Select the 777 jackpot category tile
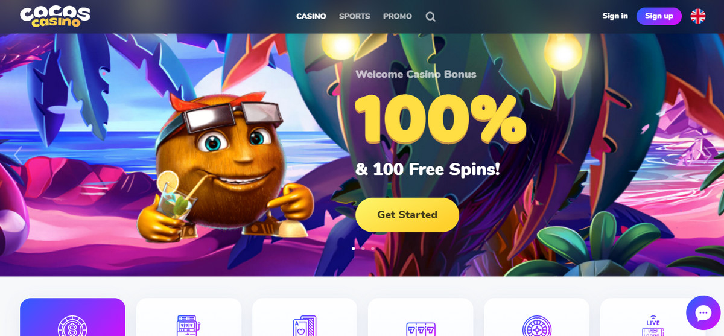This screenshot has width=724, height=336. click(x=421, y=317)
